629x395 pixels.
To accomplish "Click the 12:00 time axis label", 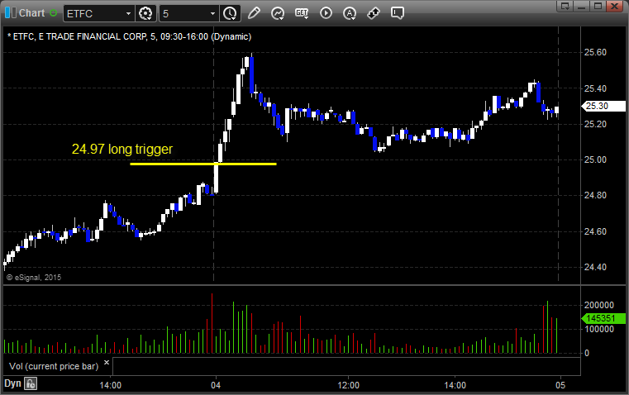I will 348,385.
